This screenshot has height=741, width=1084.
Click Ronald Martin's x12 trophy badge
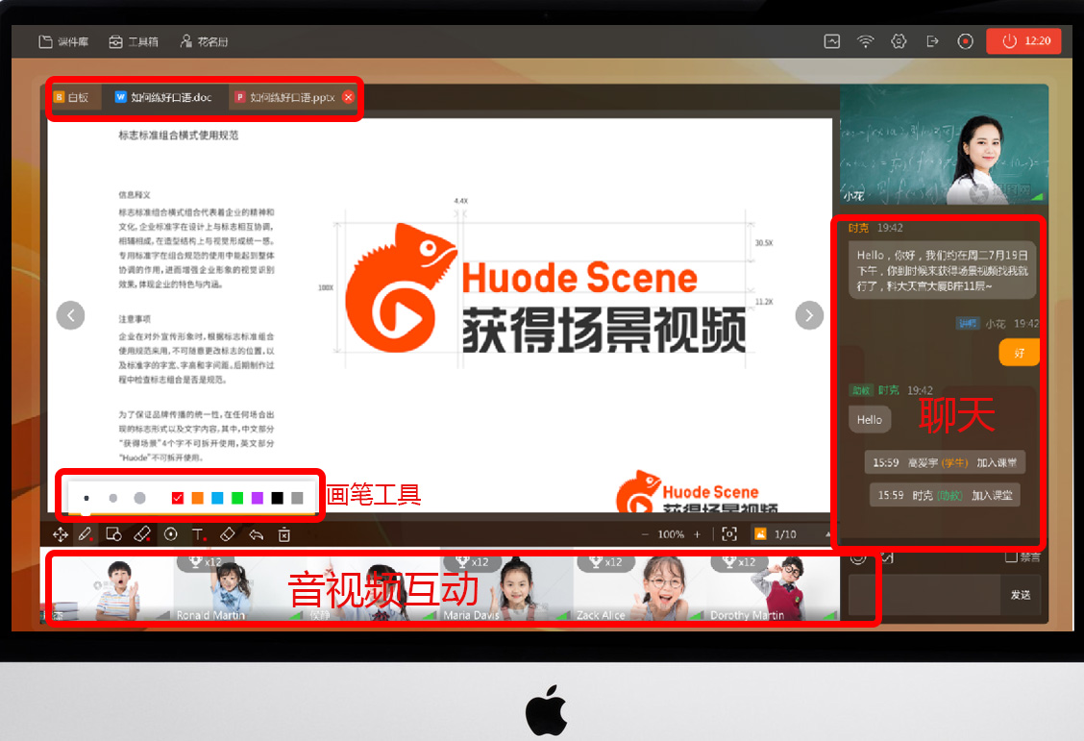click(207, 562)
